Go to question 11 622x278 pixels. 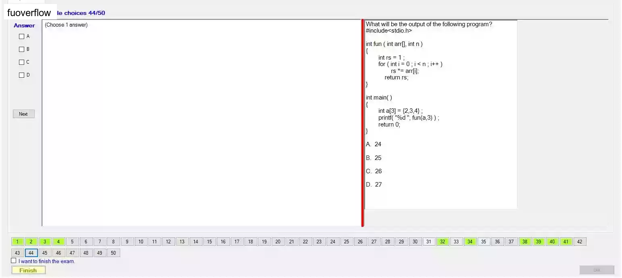154,242
